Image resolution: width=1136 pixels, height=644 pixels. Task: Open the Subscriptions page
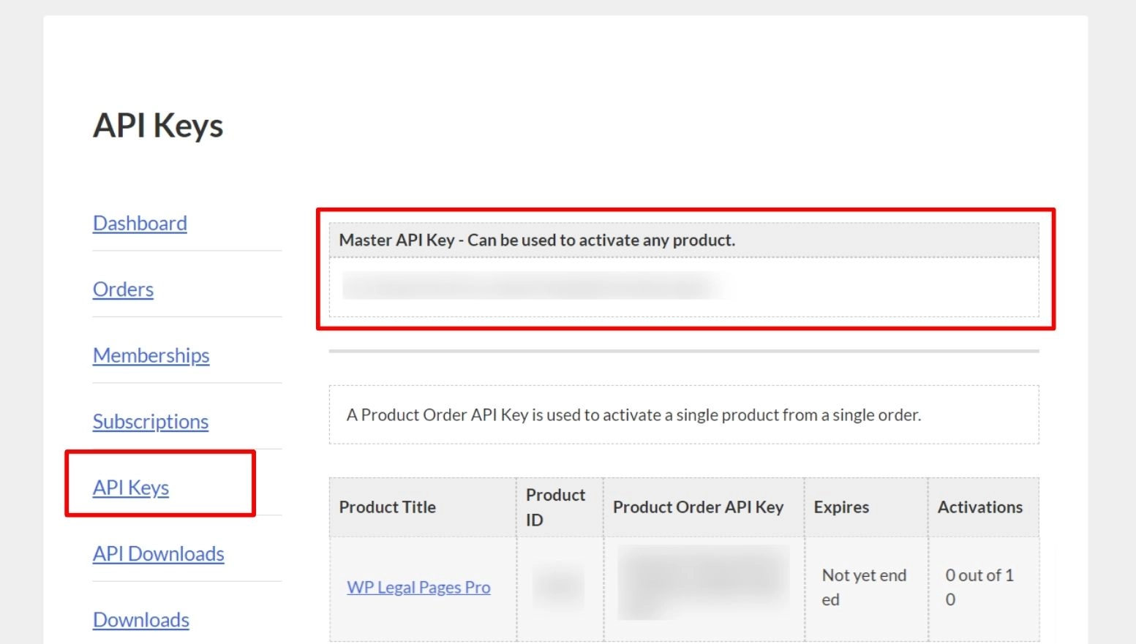click(150, 422)
